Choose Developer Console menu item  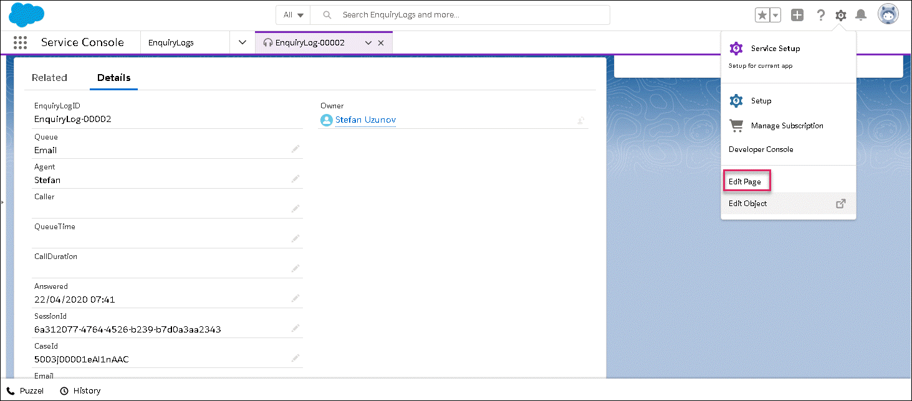pos(761,149)
